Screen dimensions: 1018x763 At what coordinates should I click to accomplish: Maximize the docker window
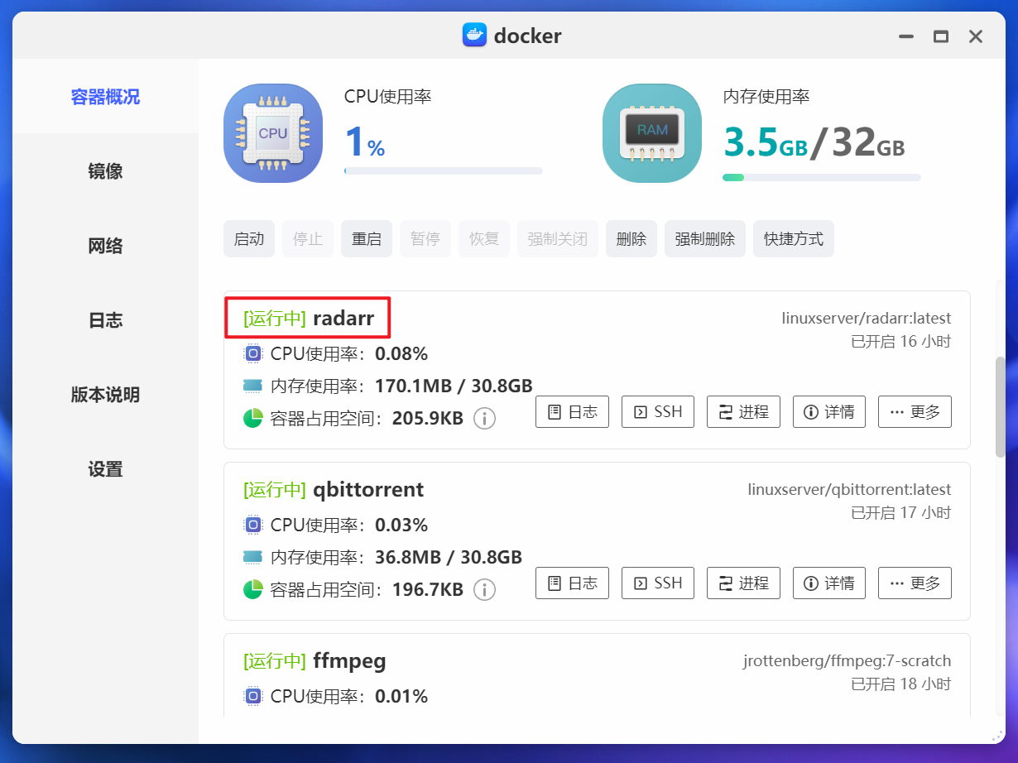click(941, 36)
